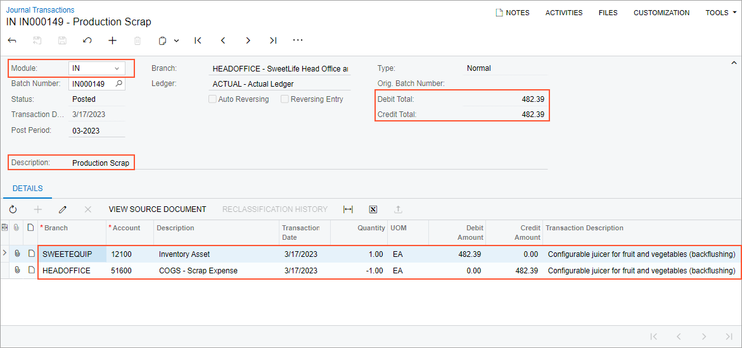Go to the first record
The width and height of the screenshot is (742, 348).
198,40
